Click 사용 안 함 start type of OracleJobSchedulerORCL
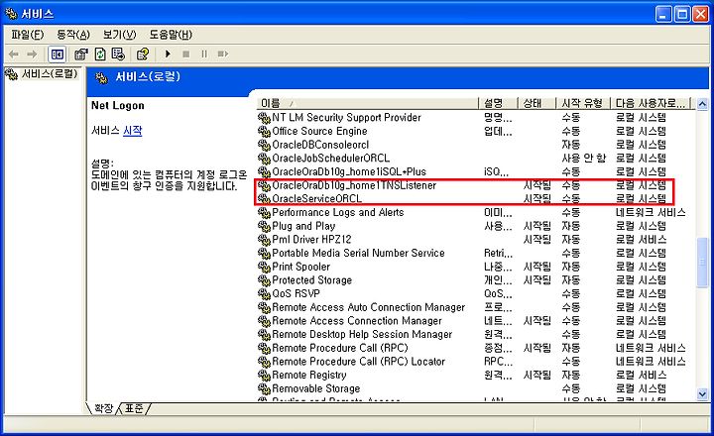This screenshot has height=436, width=714. click(x=584, y=158)
